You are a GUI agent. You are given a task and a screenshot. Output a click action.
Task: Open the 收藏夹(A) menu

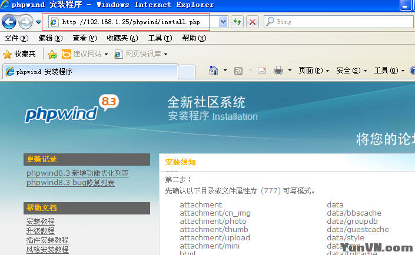click(x=122, y=38)
